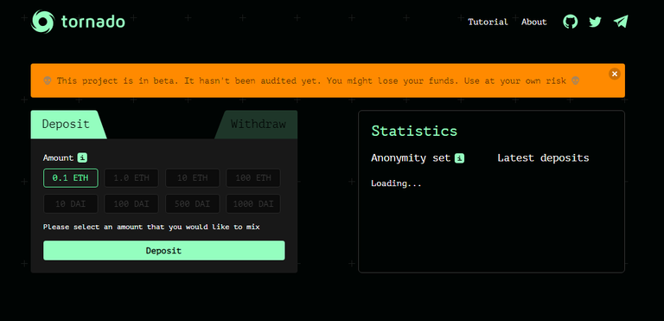Open the Tutorial link
This screenshot has height=321, width=664.
pyautogui.click(x=488, y=22)
